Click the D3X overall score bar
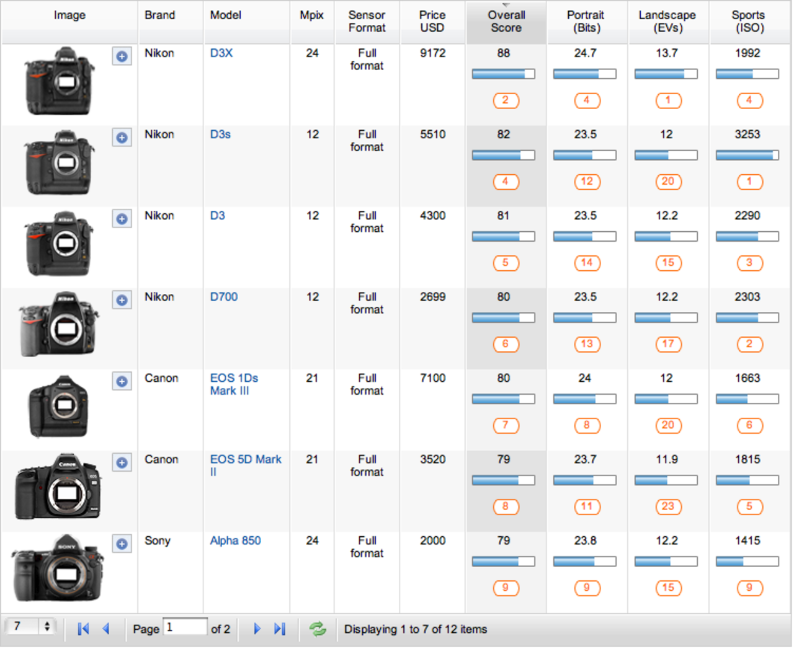Screen dimensions: 794x649 coord(504,74)
